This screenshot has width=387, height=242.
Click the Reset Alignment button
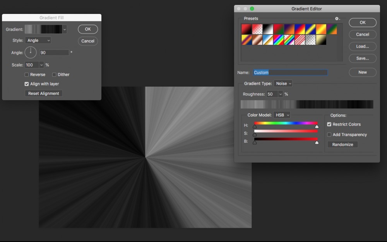(x=43, y=94)
